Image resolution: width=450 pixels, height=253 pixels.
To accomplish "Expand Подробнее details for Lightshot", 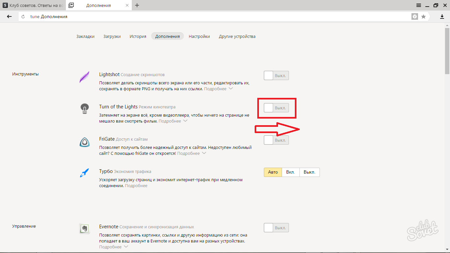I will (x=218, y=89).
